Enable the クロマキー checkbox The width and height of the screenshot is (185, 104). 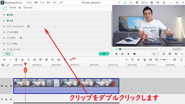[x=8, y=38]
